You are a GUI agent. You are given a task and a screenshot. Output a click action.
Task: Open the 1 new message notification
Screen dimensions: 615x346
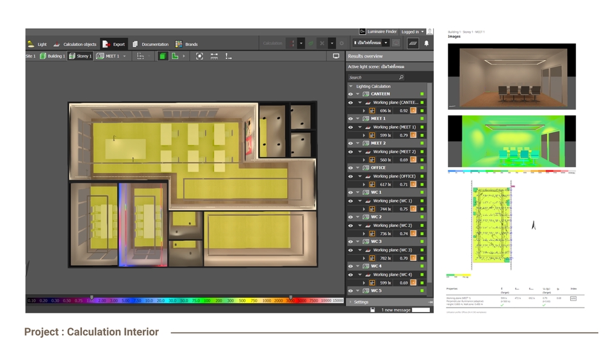[x=396, y=310]
